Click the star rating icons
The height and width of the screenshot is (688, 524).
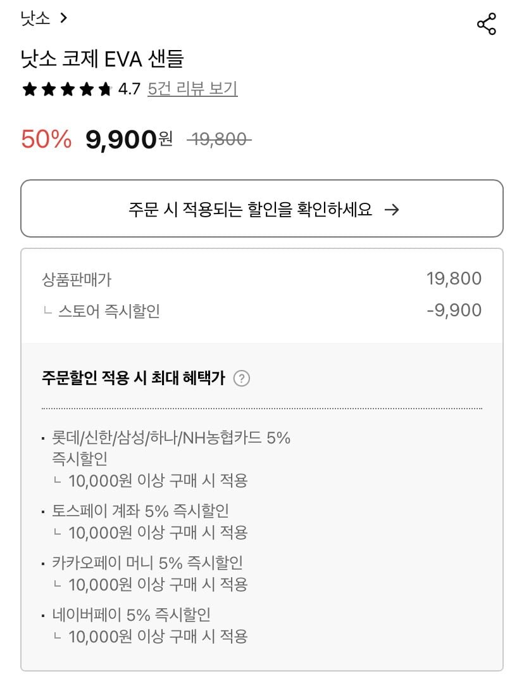click(66, 89)
